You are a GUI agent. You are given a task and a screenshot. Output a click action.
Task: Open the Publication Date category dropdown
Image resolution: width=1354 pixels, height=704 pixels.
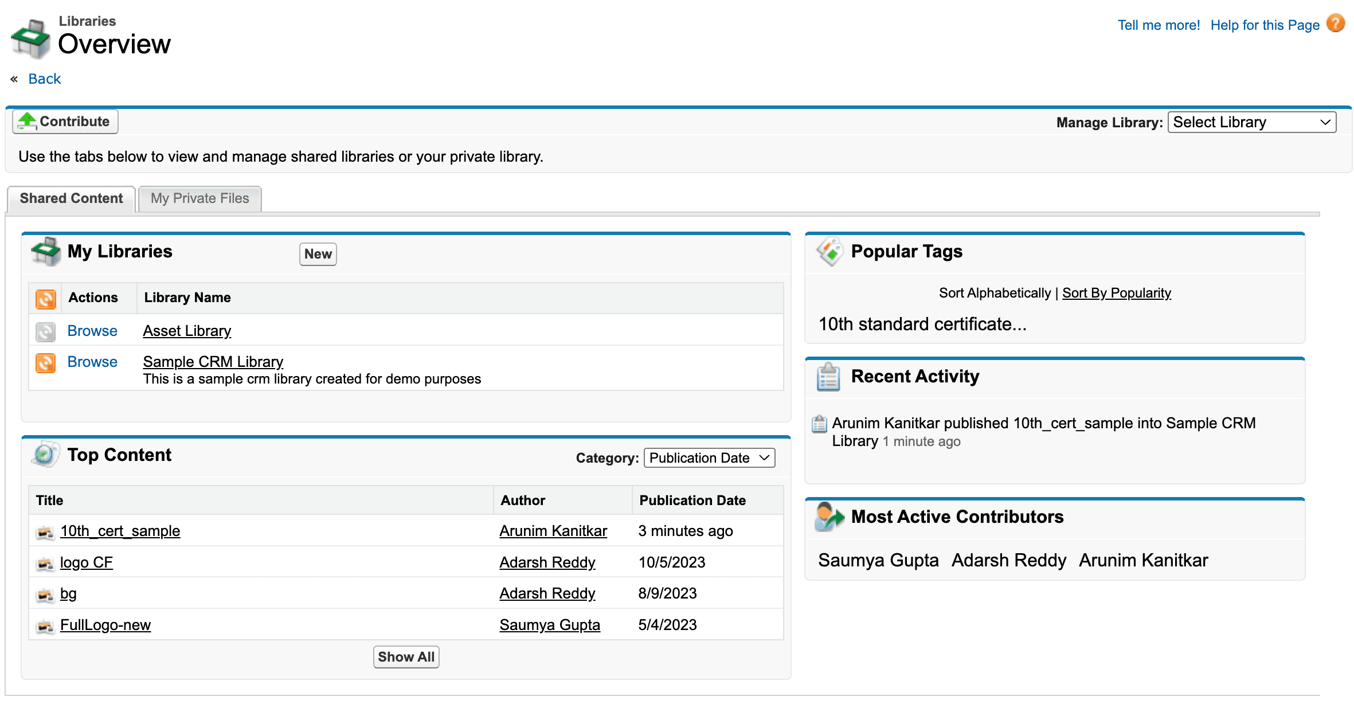709,457
